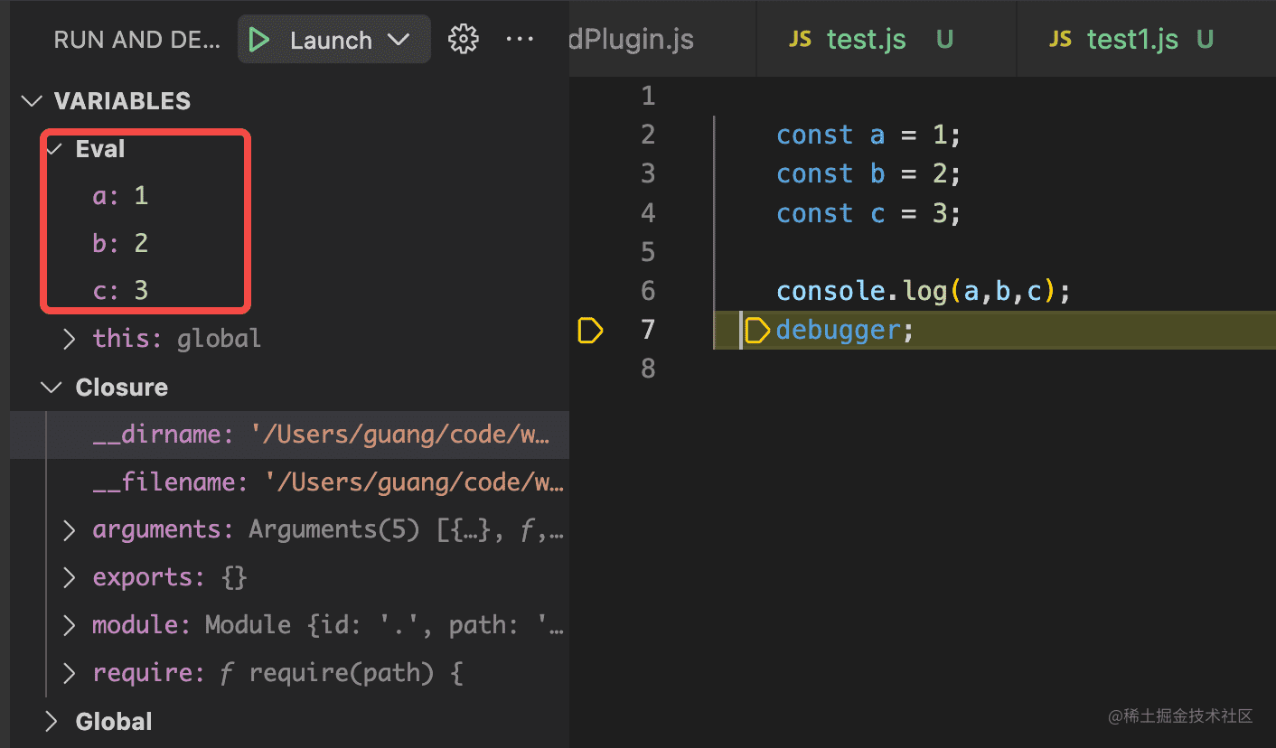Image resolution: width=1276 pixels, height=748 pixels.
Task: Collapse the Eval scope
Action: (54, 149)
